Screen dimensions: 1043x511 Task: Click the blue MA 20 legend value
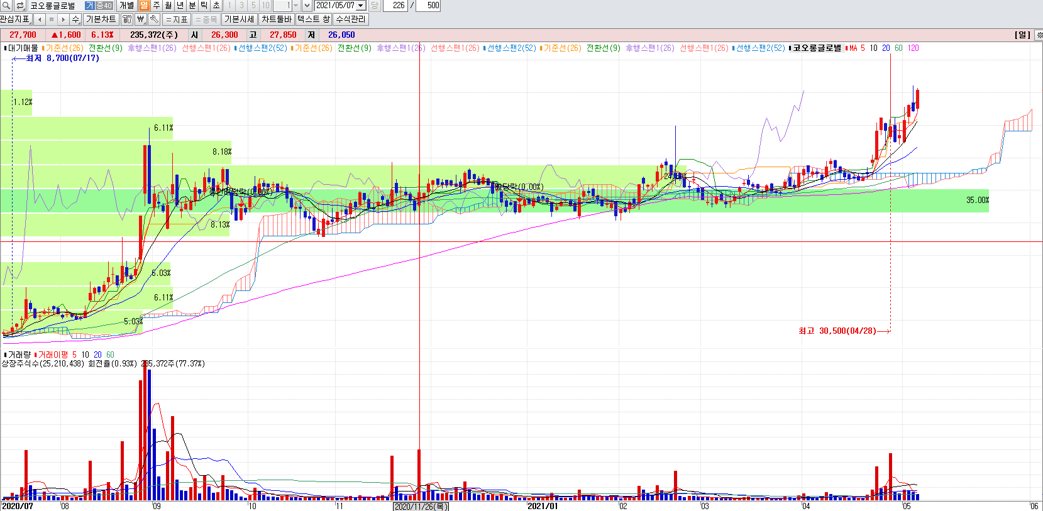886,48
